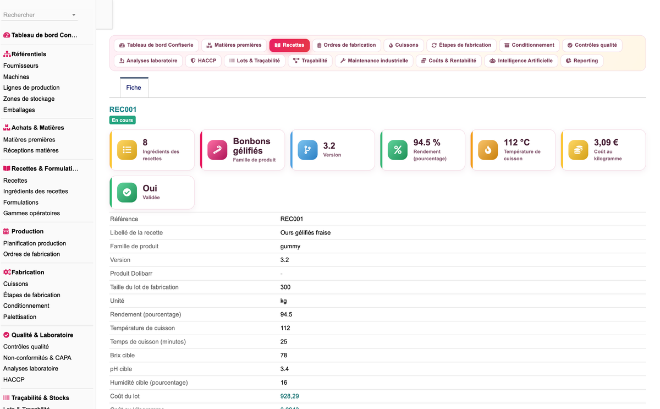Viewport: 660px width, 409px height.
Task: Click the flame icon on Température de cuisson card
Action: click(488, 150)
